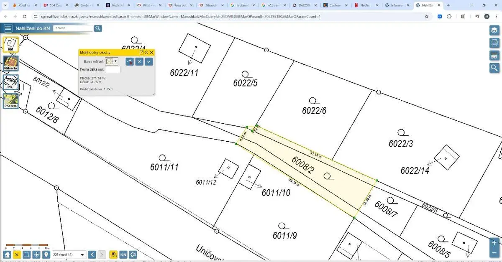Click the Adresa search input field
The width and height of the screenshot is (502, 262).
[x=73, y=28]
